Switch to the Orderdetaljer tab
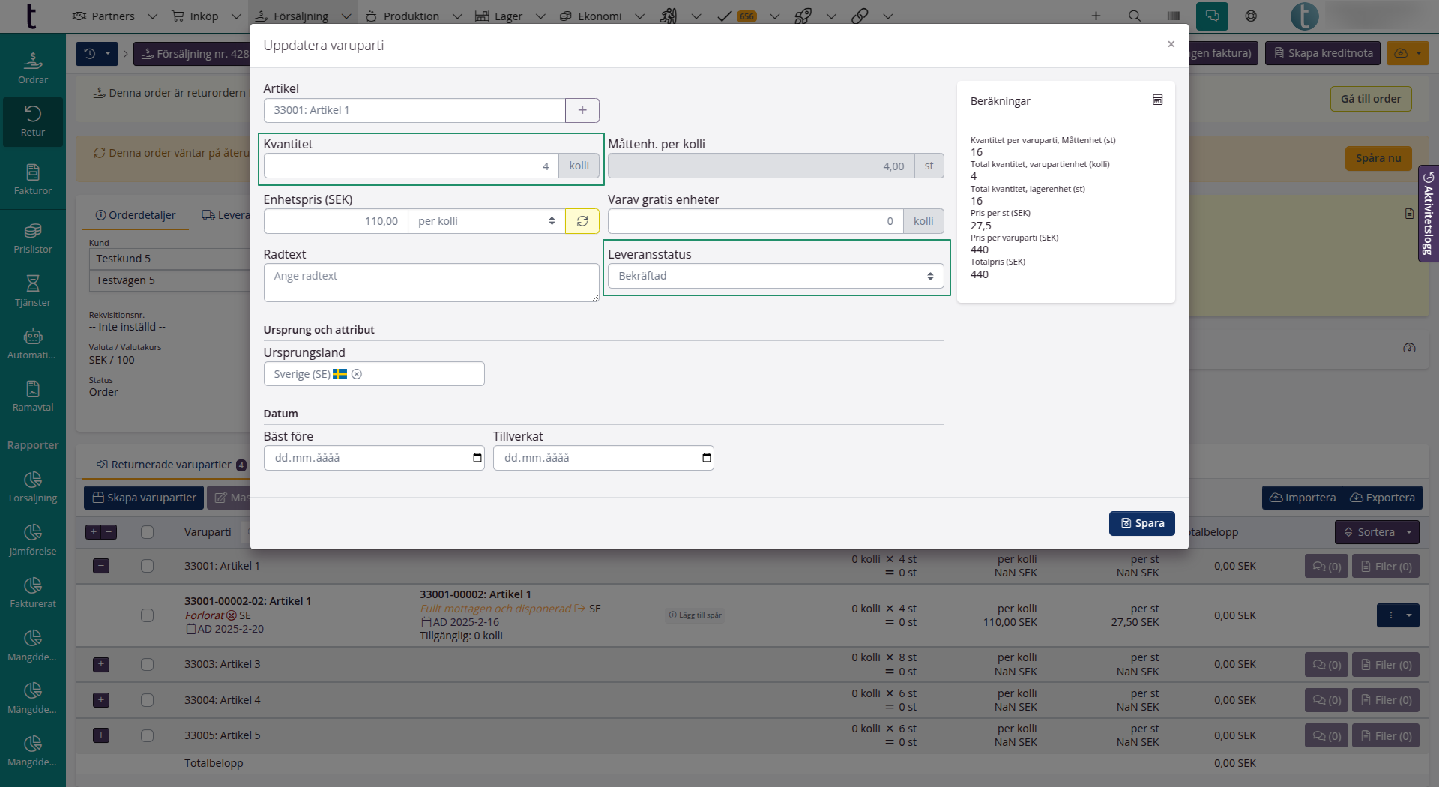 (136, 215)
